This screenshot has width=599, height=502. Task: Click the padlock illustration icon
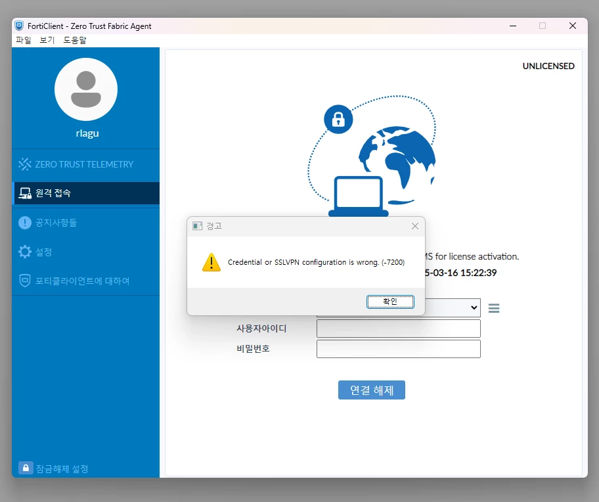338,119
